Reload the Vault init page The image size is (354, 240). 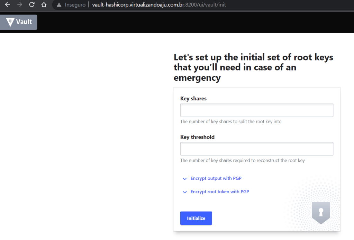point(31,5)
